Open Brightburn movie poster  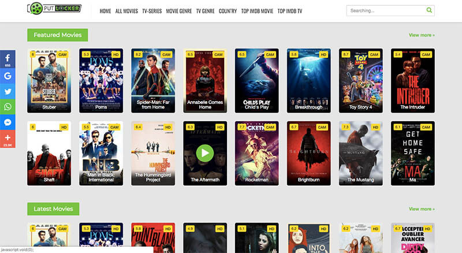click(309, 153)
